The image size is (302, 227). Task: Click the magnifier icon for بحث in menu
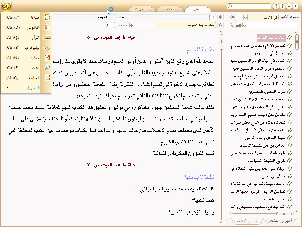coord(47,68)
